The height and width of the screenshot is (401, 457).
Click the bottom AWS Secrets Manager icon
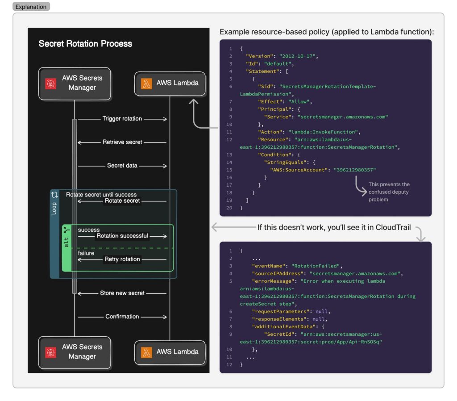tap(51, 352)
